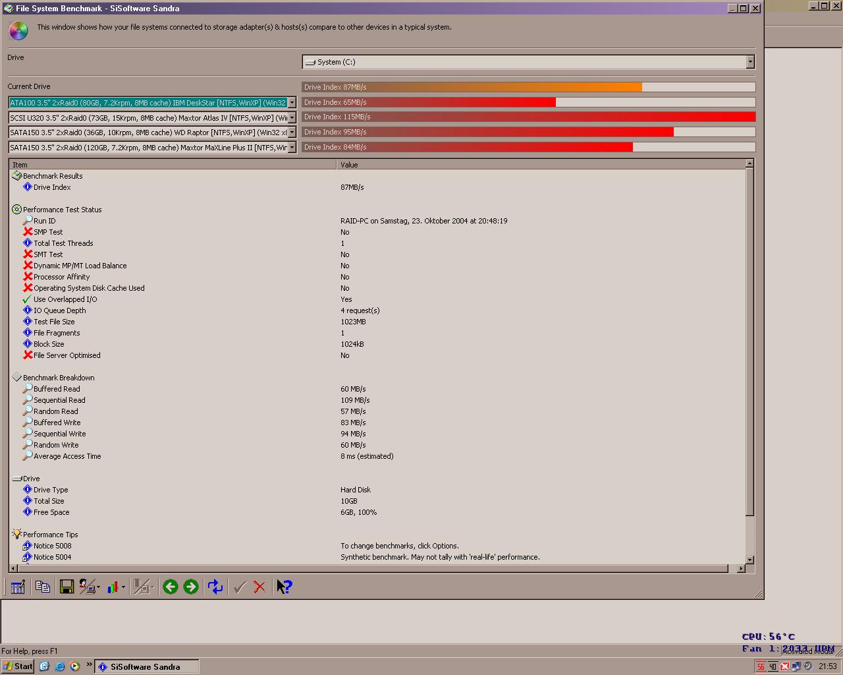Open the SATA150 WD Raptor reference dropdown
843x675 pixels.
point(292,132)
